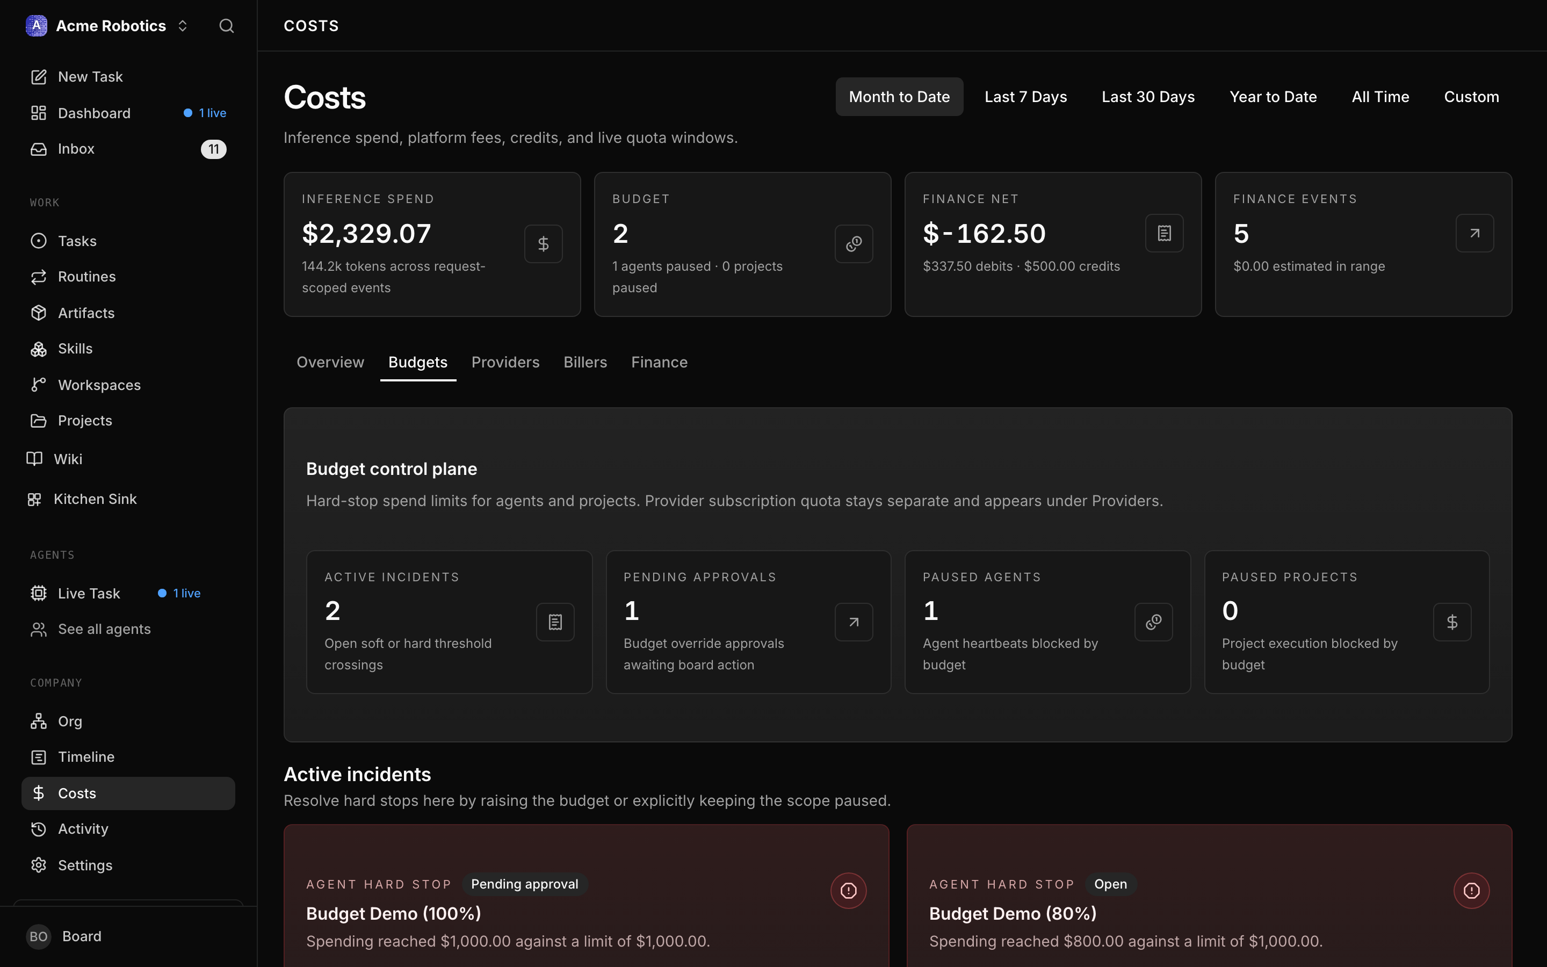Image resolution: width=1547 pixels, height=967 pixels.
Task: Switch range to Last 7 Days
Action: [1025, 97]
